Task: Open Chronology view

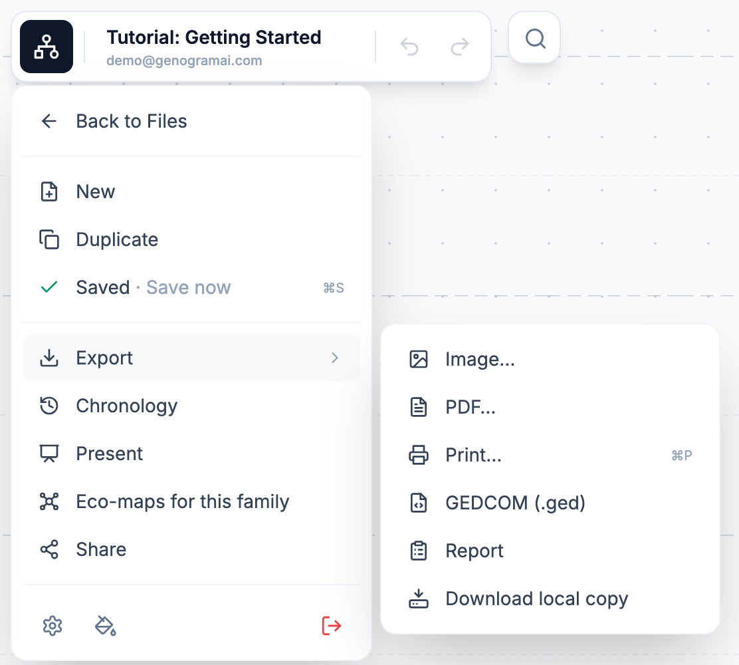Action: [x=191, y=406]
